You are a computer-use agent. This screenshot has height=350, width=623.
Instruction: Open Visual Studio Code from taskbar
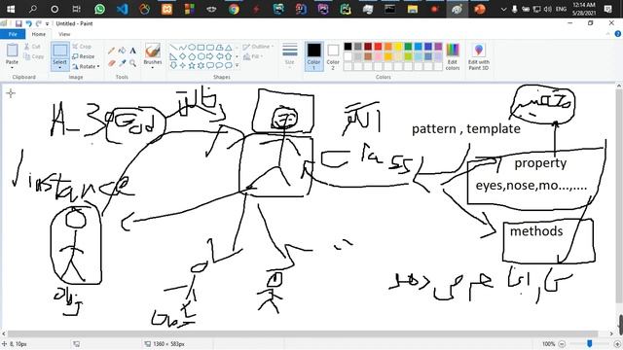(122, 9)
